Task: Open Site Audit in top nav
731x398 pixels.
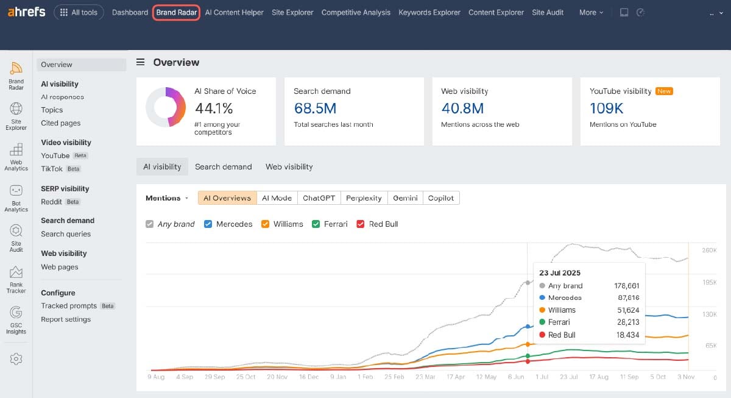Action: click(548, 12)
